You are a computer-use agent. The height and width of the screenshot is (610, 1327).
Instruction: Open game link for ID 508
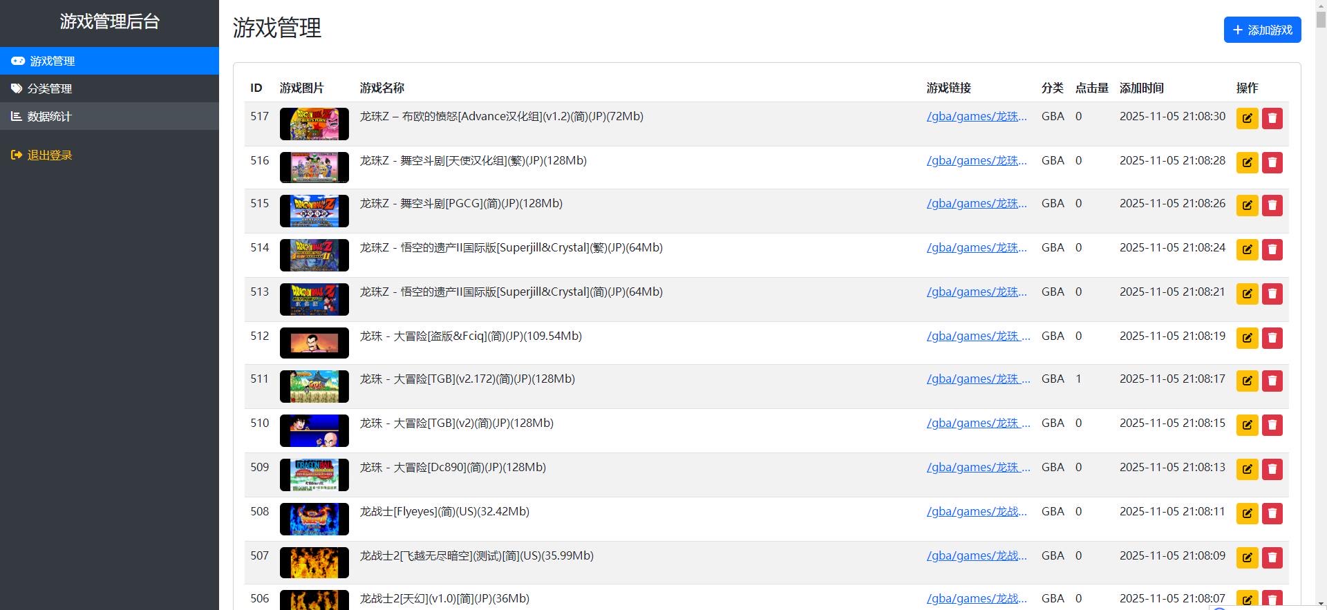click(x=977, y=511)
